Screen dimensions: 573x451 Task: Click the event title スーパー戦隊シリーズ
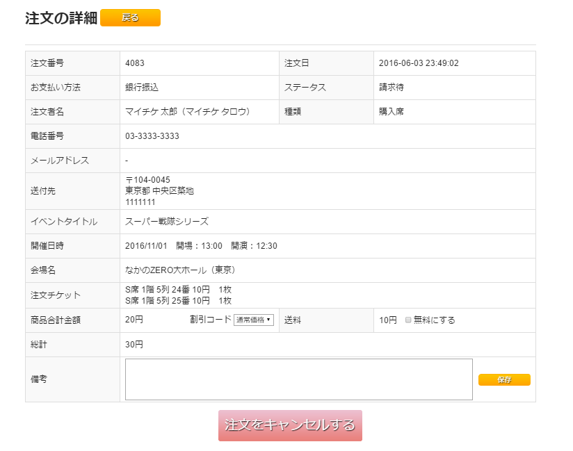(x=167, y=222)
